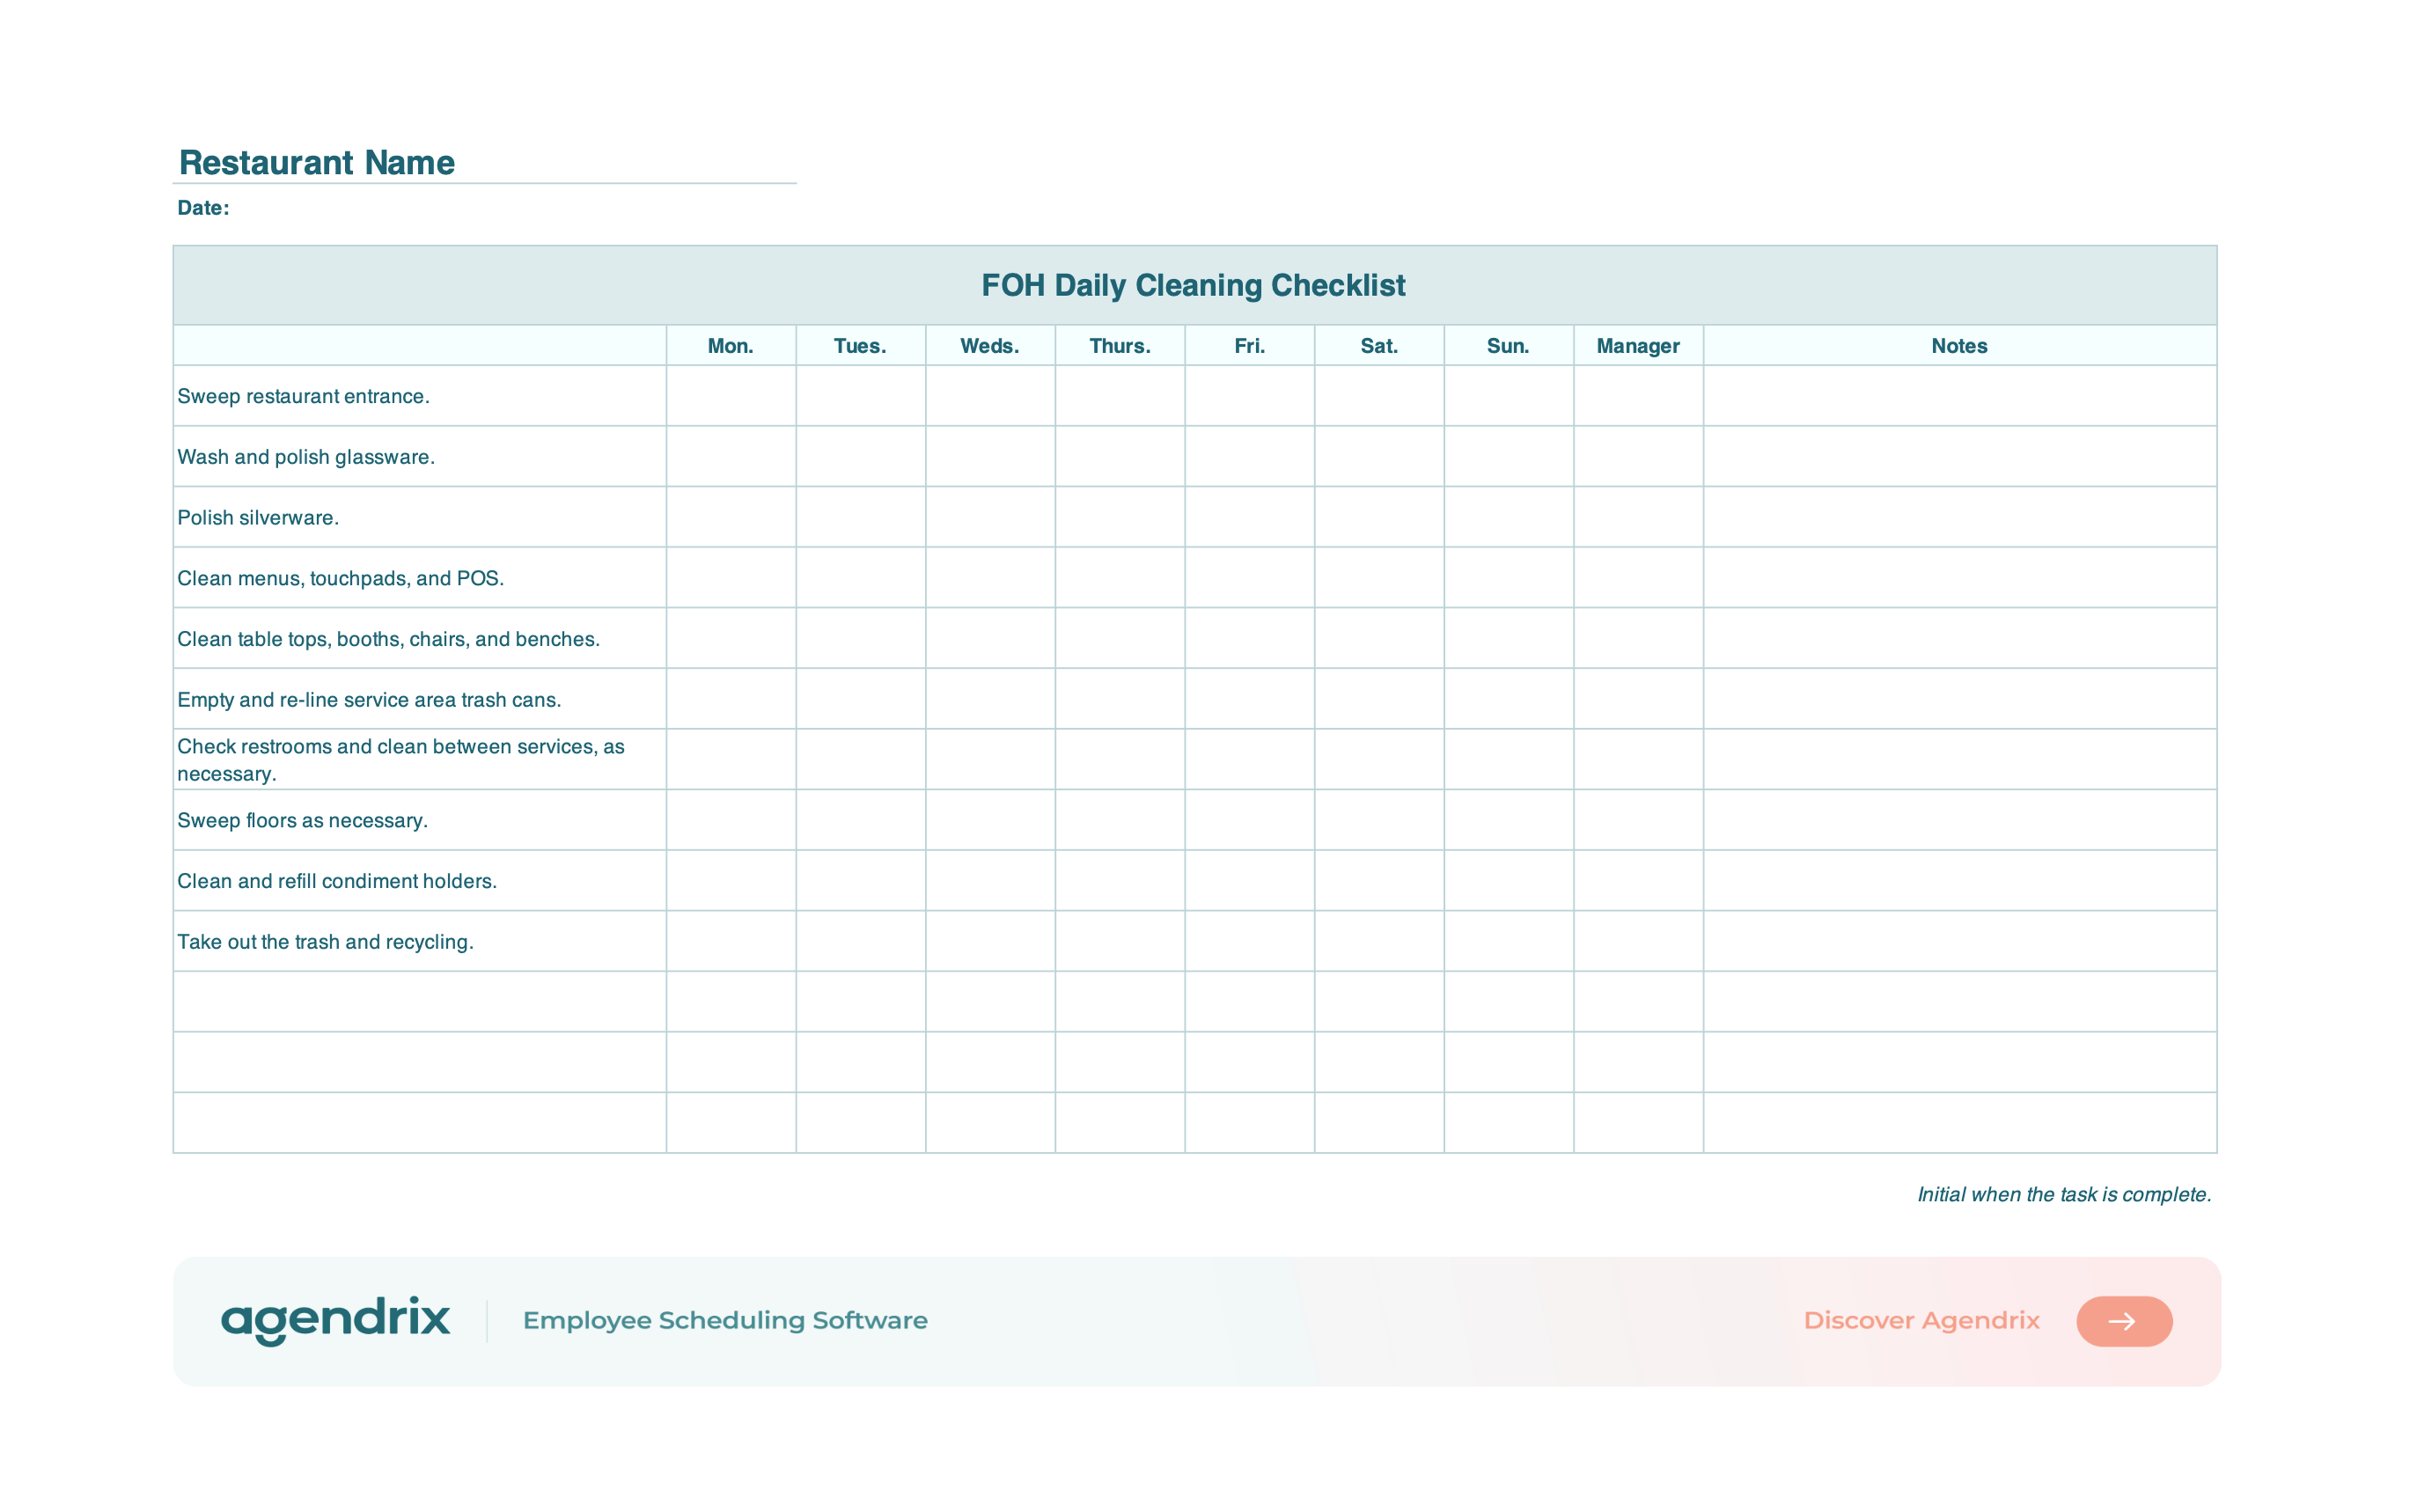Click the agendrix logo
Viewport: 2417px width, 1512px height.
tap(335, 1321)
